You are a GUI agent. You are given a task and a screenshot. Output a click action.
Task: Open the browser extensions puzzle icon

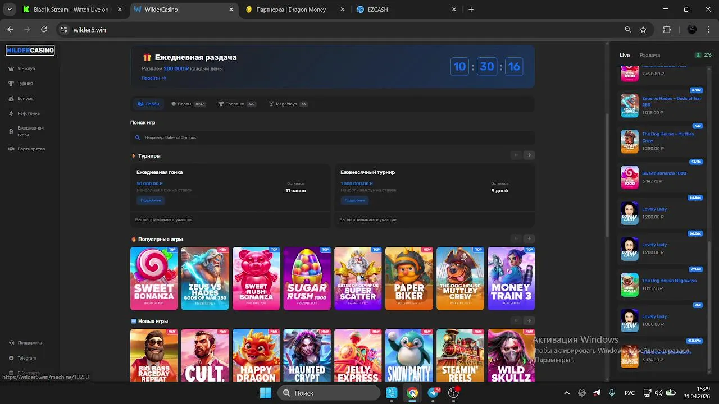(x=667, y=30)
